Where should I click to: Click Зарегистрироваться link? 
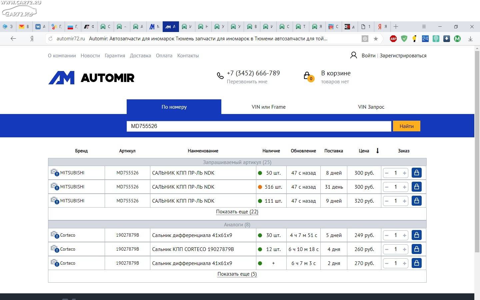(403, 56)
